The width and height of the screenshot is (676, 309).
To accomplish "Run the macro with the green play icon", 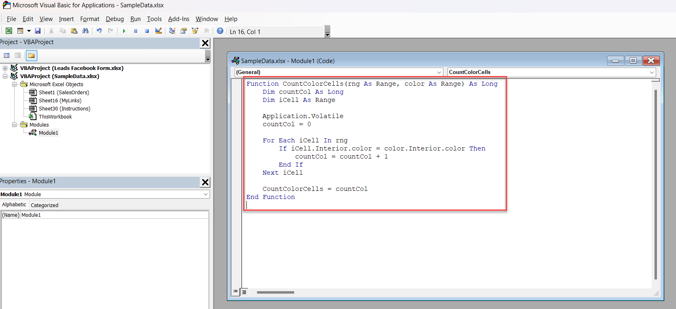I will (x=124, y=31).
